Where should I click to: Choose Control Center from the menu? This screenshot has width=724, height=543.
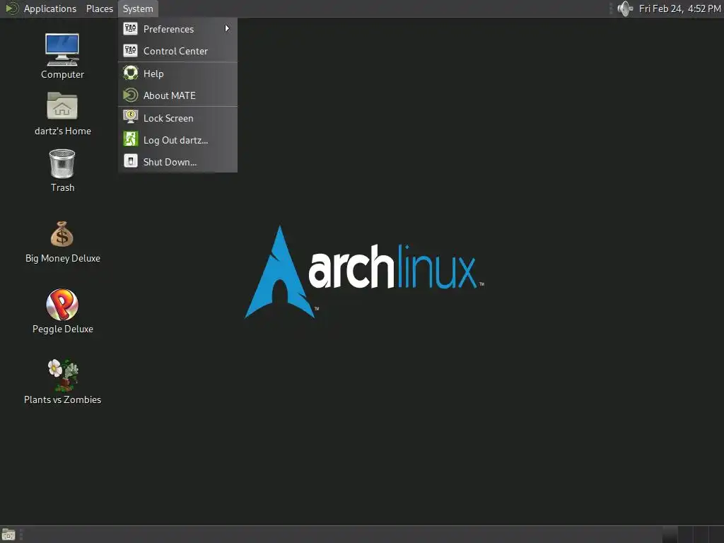pyautogui.click(x=177, y=51)
